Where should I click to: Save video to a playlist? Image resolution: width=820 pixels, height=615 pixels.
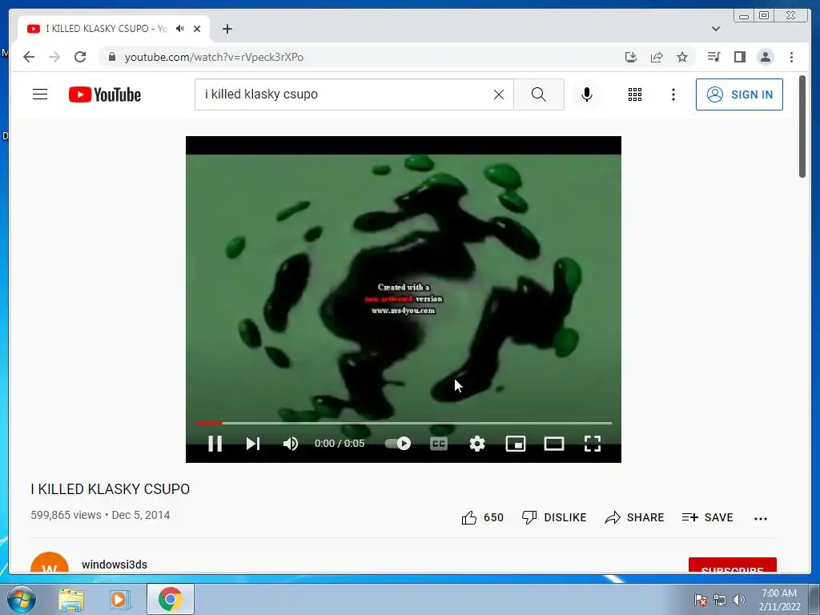[708, 518]
